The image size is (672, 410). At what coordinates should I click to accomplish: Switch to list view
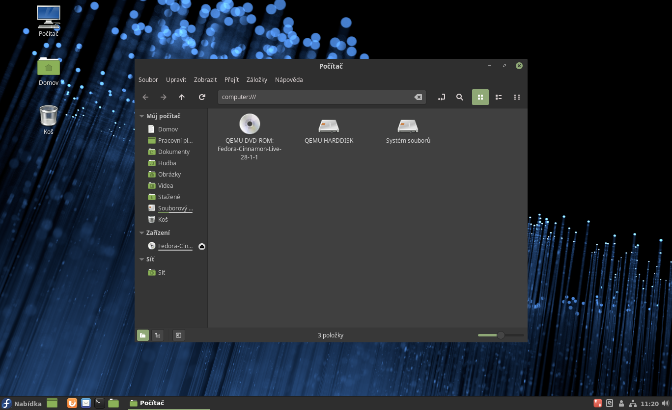click(499, 97)
